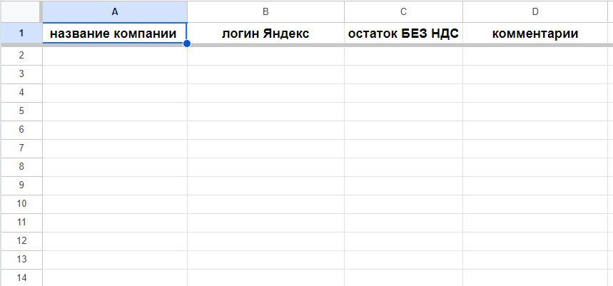This screenshot has width=613, height=286.
Task: Select row 1 header
Action: click(21, 34)
